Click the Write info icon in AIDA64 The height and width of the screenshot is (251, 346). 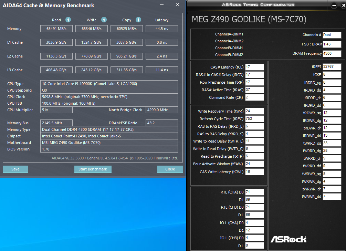click(x=104, y=20)
